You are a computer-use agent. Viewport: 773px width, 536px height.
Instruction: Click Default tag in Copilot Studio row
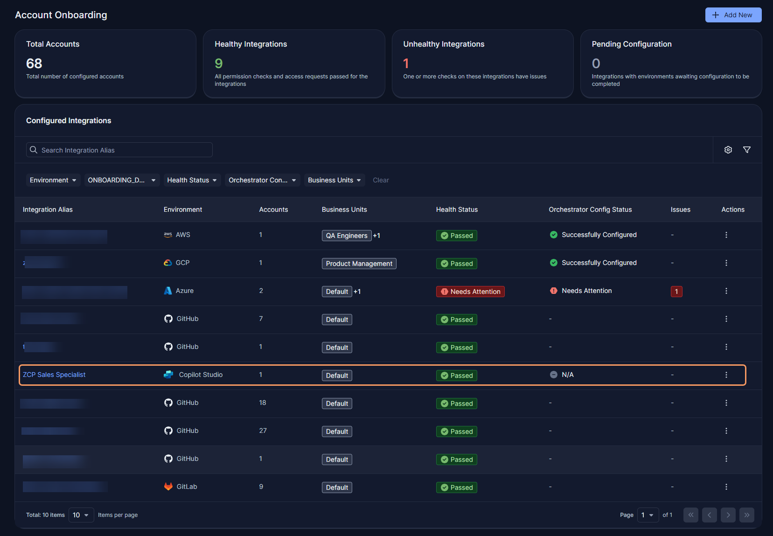point(337,376)
